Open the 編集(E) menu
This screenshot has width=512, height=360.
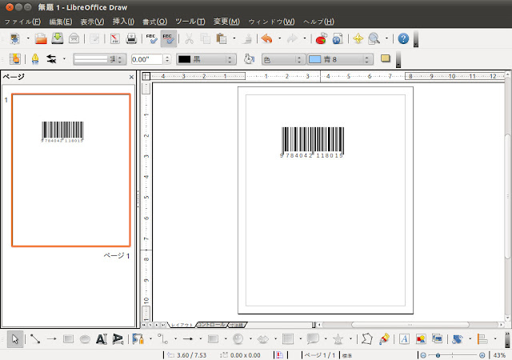click(x=61, y=22)
